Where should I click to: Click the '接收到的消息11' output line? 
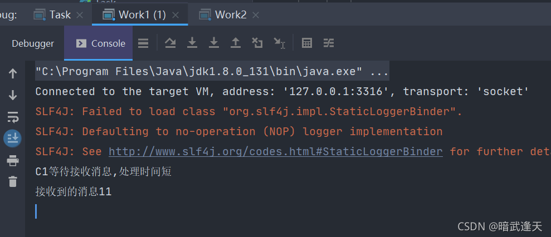point(74,192)
